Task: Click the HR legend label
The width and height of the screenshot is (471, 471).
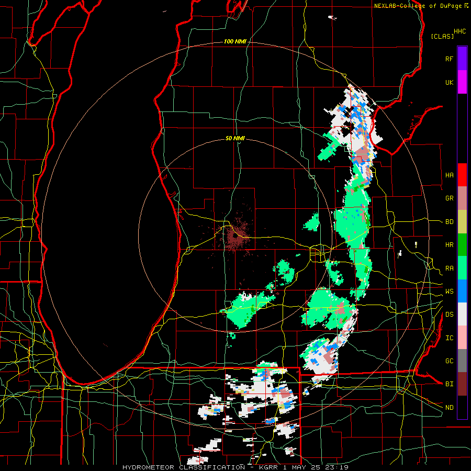Action: pyautogui.click(x=449, y=245)
